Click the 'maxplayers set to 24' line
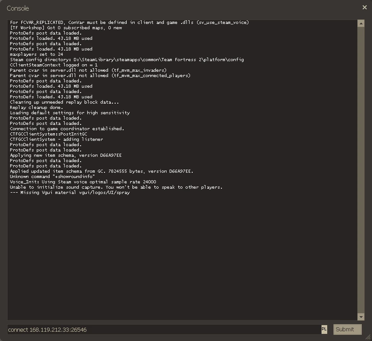372x341 pixels. pos(36,54)
